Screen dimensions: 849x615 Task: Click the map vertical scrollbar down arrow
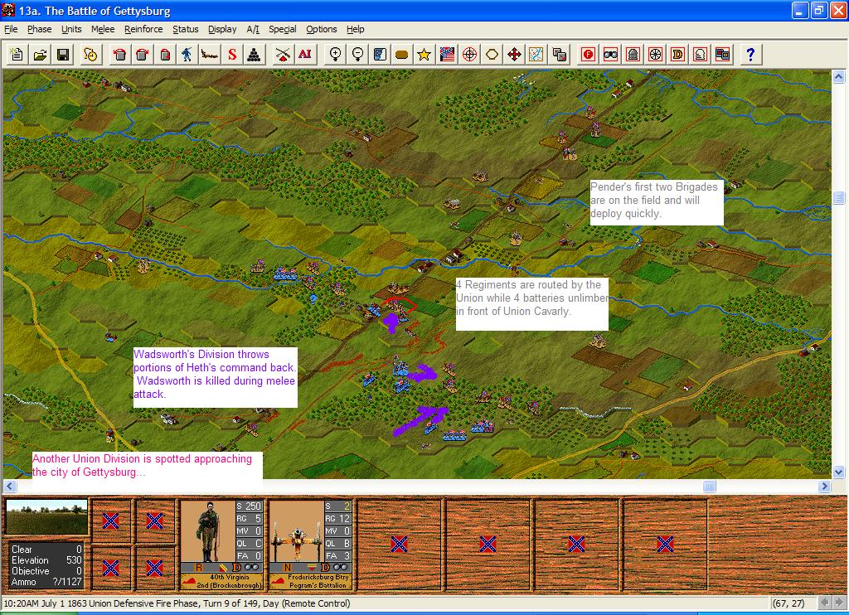pos(839,472)
